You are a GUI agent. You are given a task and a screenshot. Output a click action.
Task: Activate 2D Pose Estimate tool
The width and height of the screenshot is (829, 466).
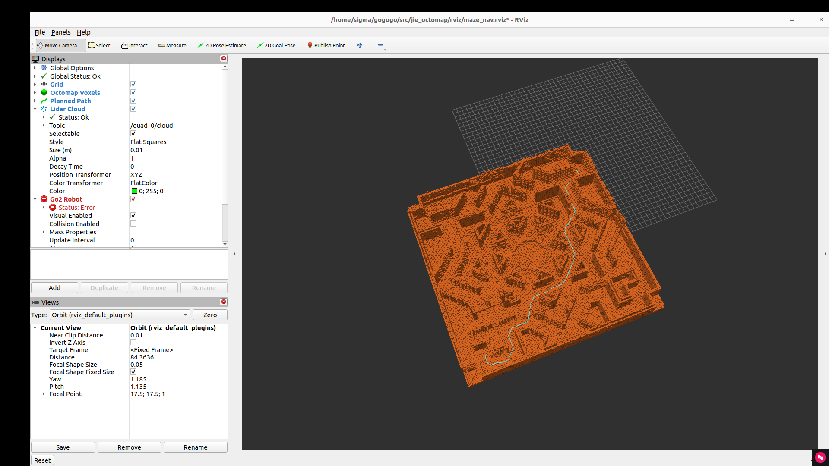coord(221,45)
